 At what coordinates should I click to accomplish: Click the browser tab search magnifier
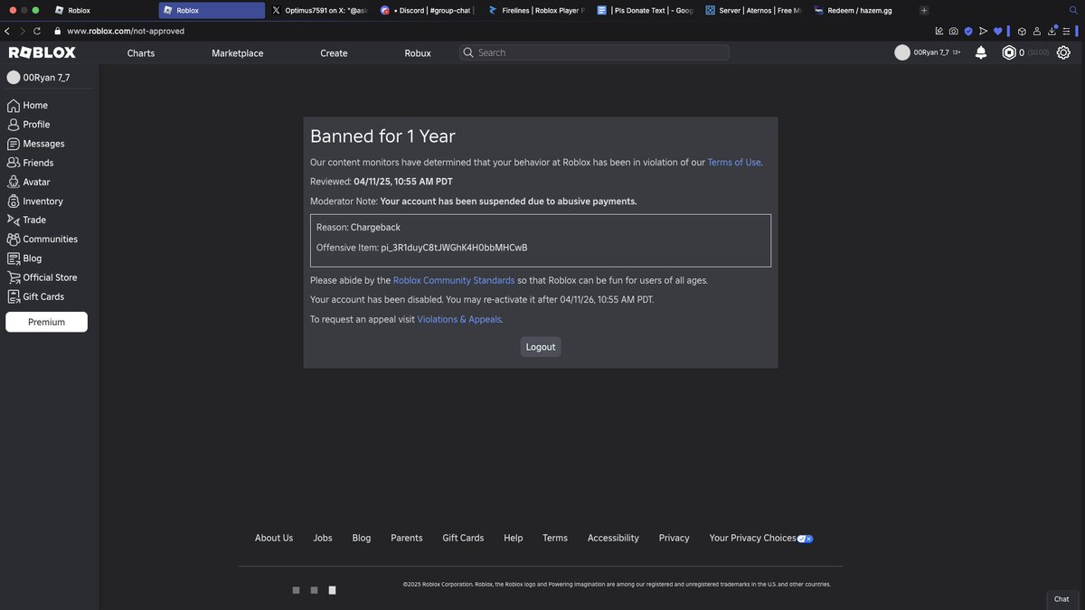(1073, 10)
